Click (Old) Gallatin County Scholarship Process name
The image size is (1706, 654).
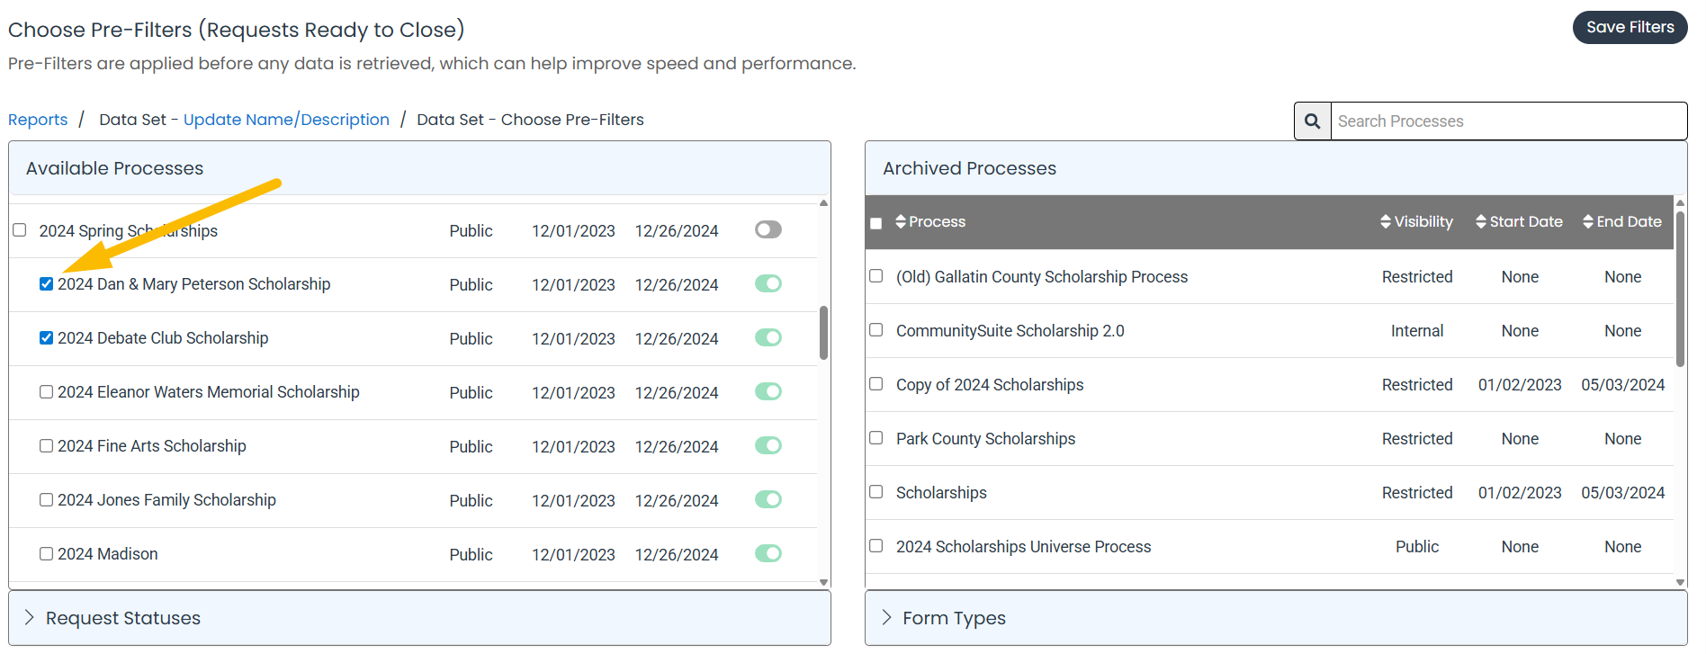coord(1042,277)
